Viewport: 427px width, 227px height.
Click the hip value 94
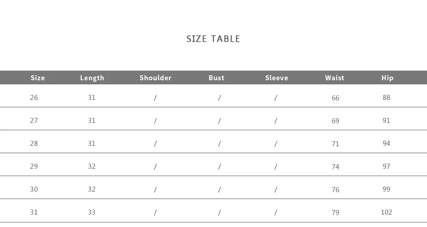(386, 144)
